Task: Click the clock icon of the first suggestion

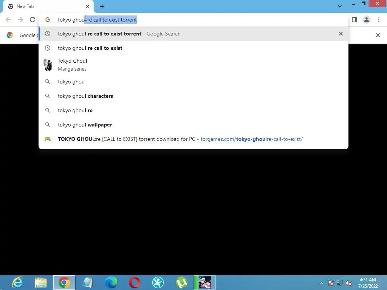Action: (x=48, y=34)
